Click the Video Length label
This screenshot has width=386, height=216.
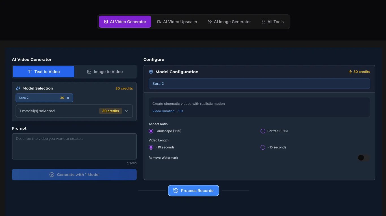coord(159,140)
